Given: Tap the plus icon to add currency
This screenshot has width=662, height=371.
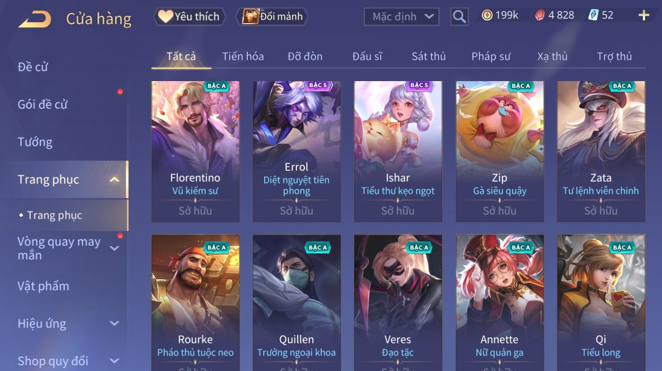Looking at the screenshot, I should (x=644, y=15).
